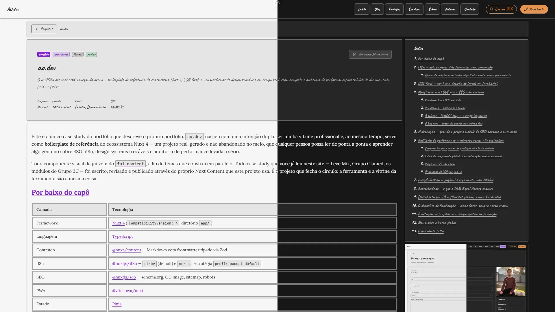The image size is (555, 312).
Task: Jump to Auditoria de performance index entry
Action: pos(461,140)
